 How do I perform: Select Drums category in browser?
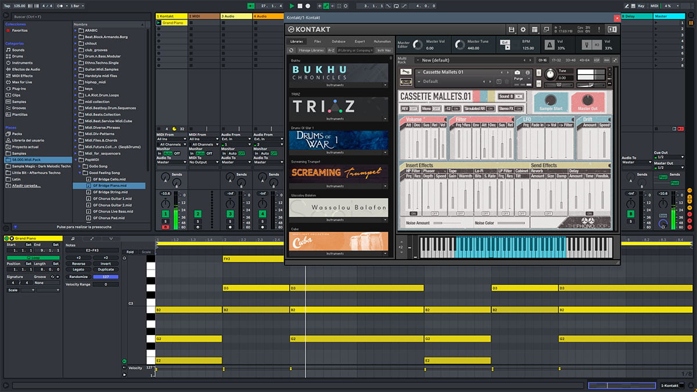point(18,56)
